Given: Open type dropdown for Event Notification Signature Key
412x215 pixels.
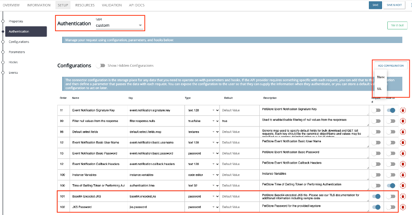Looking at the screenshot, I should (202, 110).
